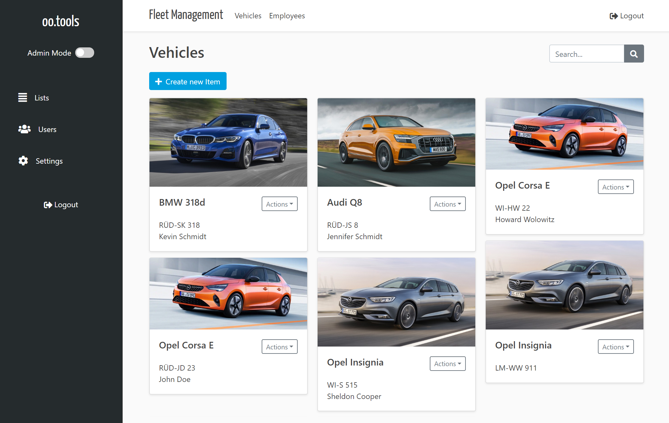Click the blue BMW 318d photo
Screen dimensions: 669x423
[x=228, y=142]
